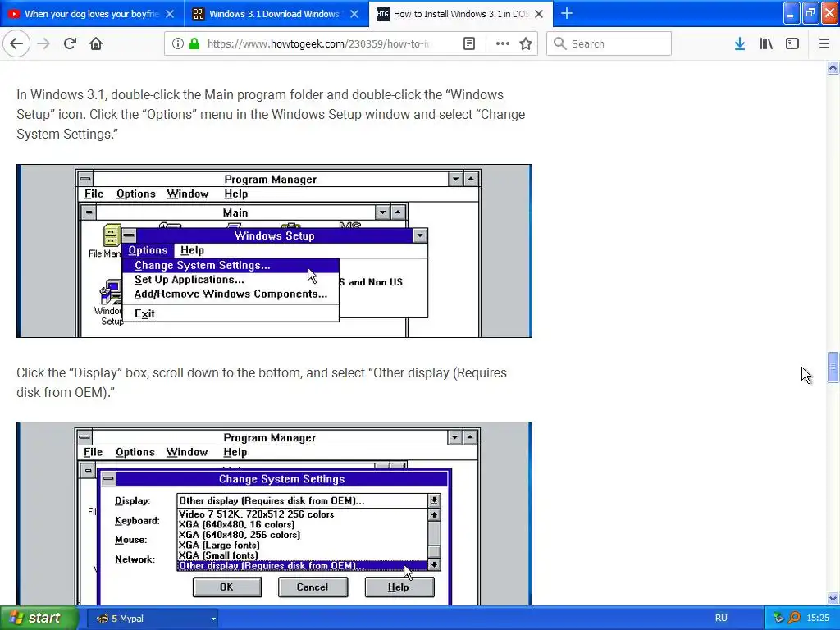Close the Windows 3.1 Download tab
Viewport: 840px width, 630px height.
354,14
